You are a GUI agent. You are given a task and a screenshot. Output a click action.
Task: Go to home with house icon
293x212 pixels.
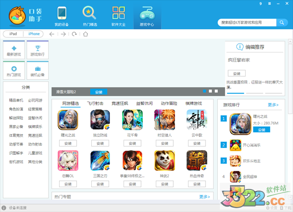pos(85,34)
